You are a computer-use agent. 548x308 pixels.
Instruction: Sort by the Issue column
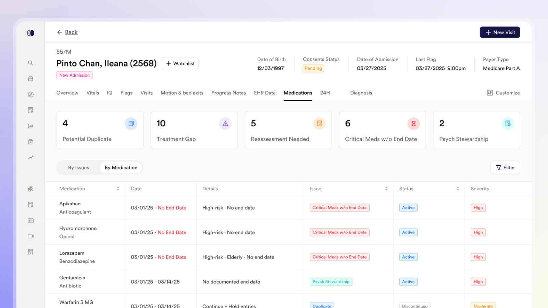point(386,189)
